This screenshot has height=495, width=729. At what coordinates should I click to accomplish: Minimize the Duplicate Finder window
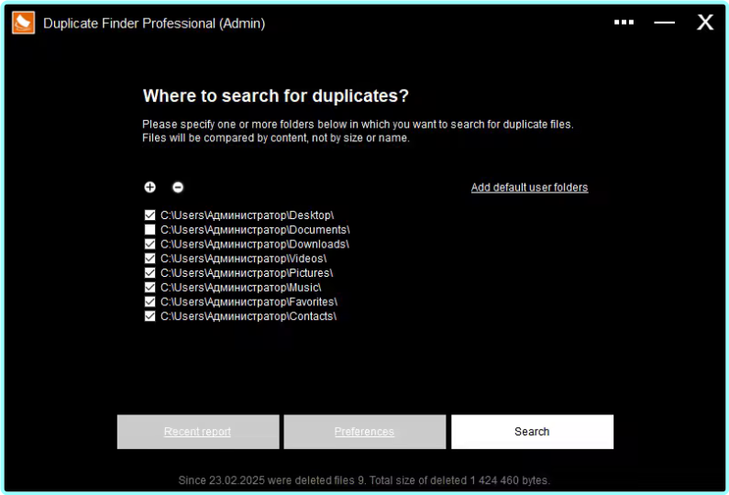coord(664,23)
